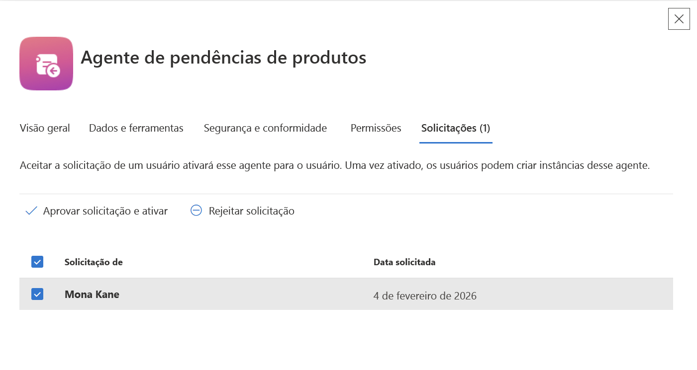Switch to Dados e ferramentas tab

pos(136,128)
